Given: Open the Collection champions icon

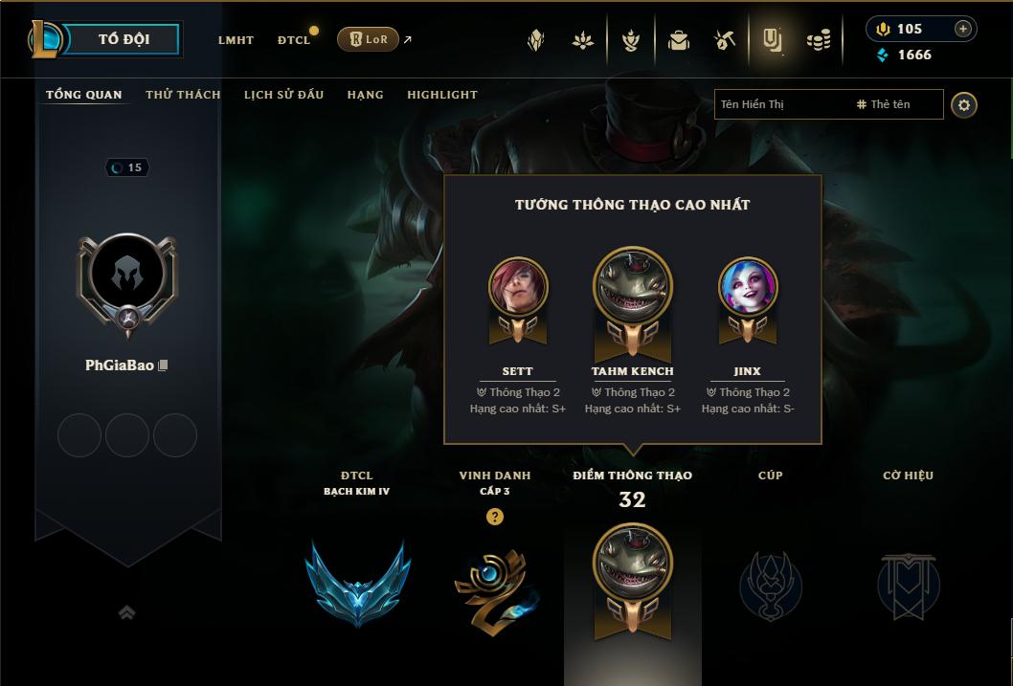Looking at the screenshot, I should 631,40.
